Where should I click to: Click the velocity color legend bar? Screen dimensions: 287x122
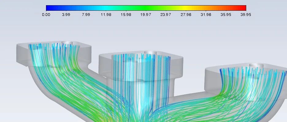click(x=146, y=8)
